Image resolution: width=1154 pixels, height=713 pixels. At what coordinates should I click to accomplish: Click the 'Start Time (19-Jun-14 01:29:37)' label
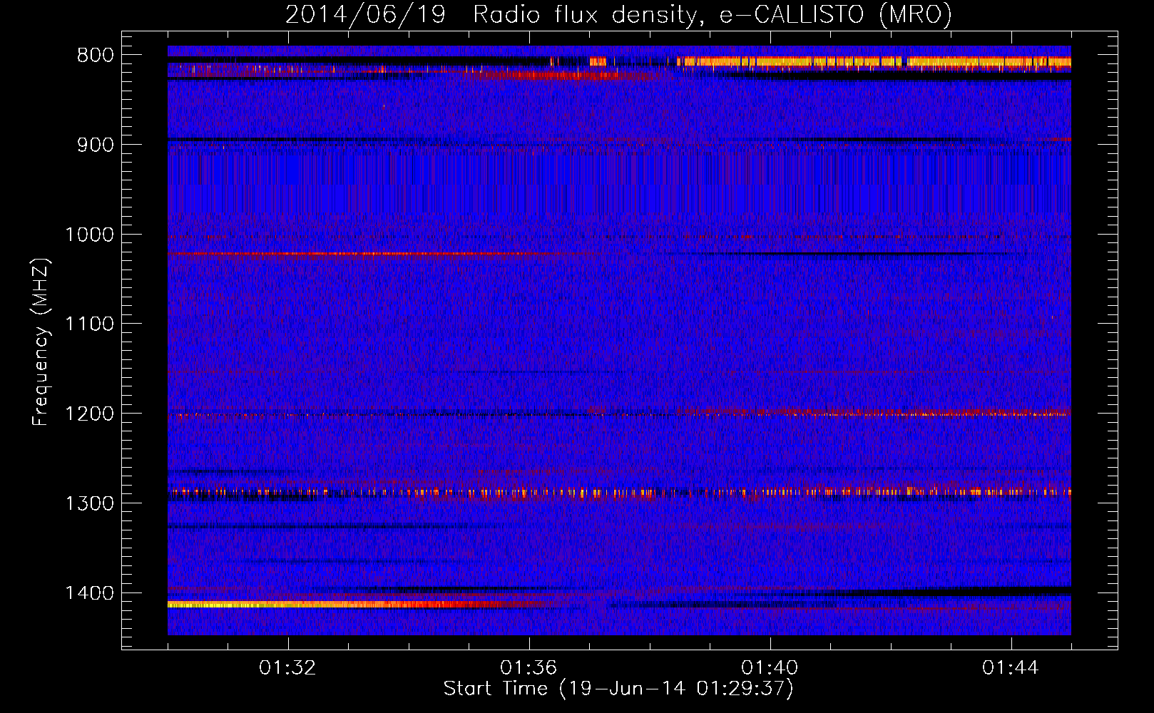click(618, 689)
